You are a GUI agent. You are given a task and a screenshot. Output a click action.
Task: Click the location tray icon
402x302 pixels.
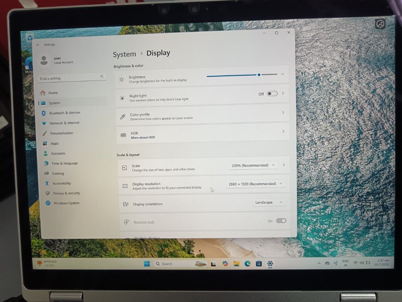(x=336, y=263)
